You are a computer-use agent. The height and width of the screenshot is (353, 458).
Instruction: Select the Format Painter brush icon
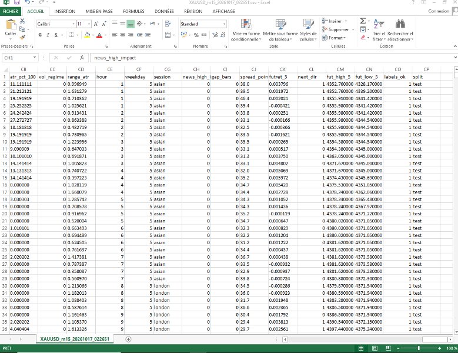click(x=22, y=37)
